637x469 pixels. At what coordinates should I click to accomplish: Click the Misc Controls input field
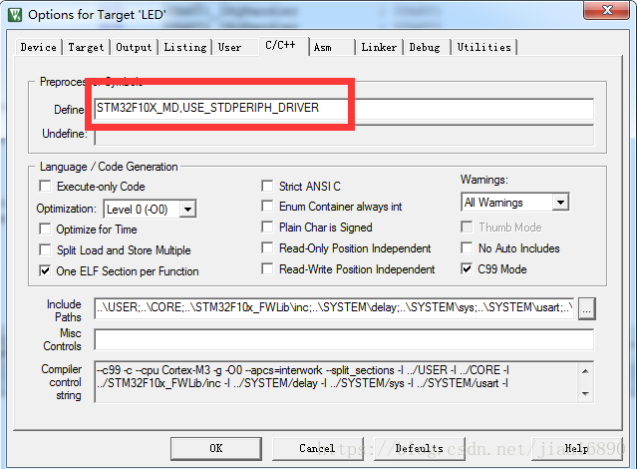tap(344, 339)
